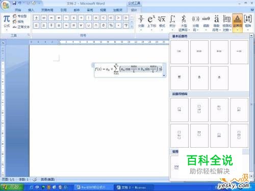Insert the empty set ∅ symbol
This screenshot has height=191, width=255.
coord(104,25)
